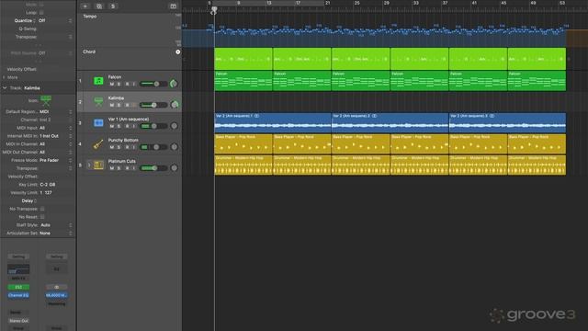Click the Stereo Out output slot

[x=18, y=321]
